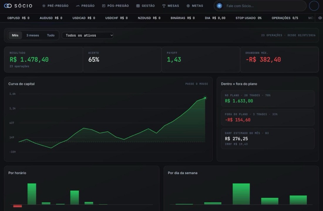Click the red negative bar in Por horário
Image resolution: width=323 pixels, height=211 pixels.
click(18, 206)
